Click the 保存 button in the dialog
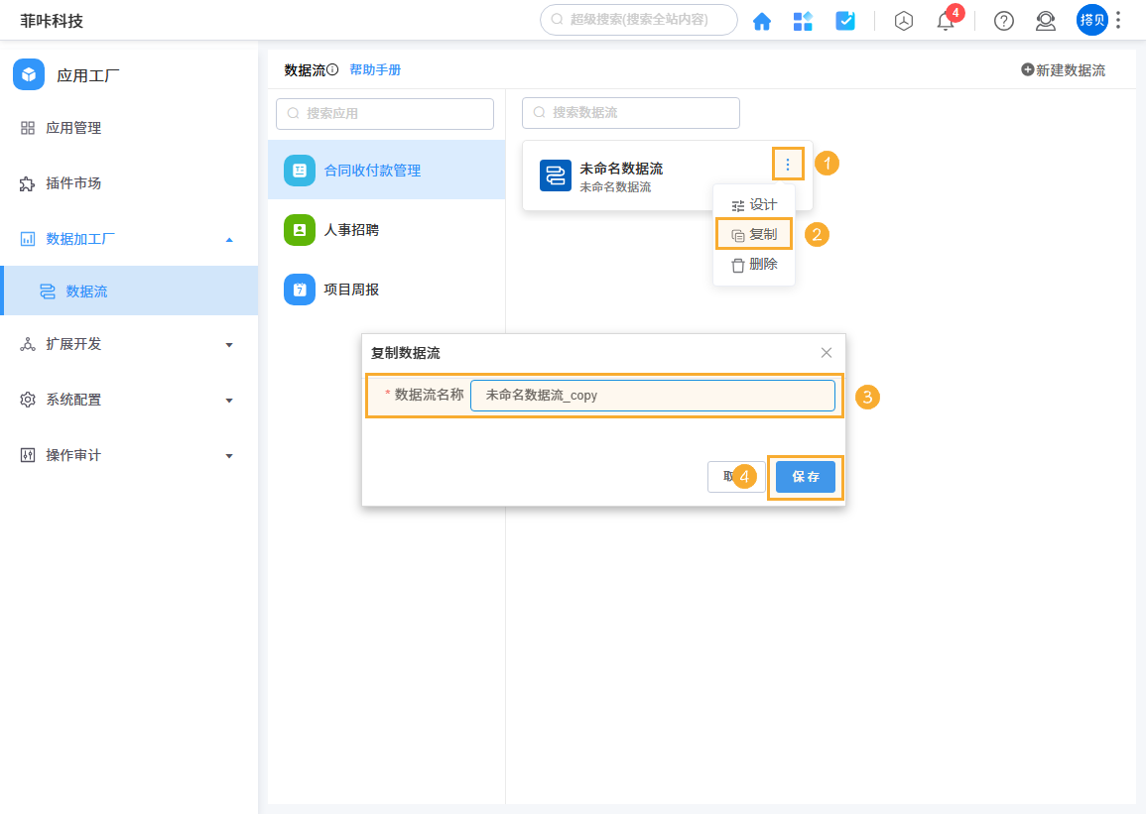Viewport: 1146px width, 814px height. pyautogui.click(x=805, y=476)
